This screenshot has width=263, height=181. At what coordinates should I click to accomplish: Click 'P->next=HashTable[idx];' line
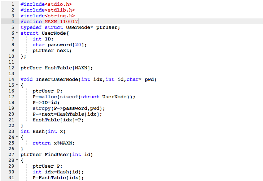67,114
